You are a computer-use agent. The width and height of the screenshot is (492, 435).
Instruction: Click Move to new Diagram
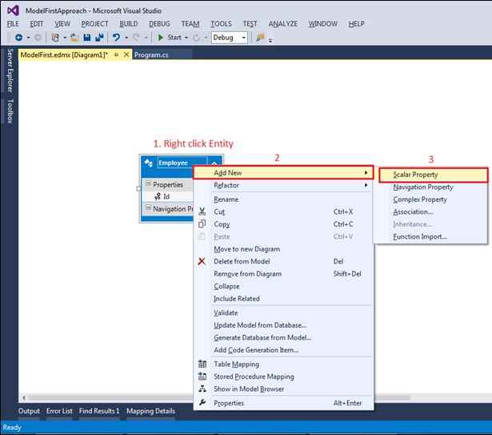(284, 249)
